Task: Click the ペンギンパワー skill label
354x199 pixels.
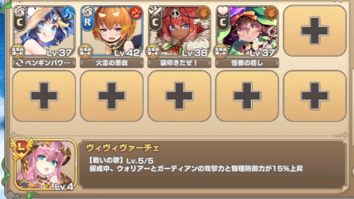Action: point(44,63)
